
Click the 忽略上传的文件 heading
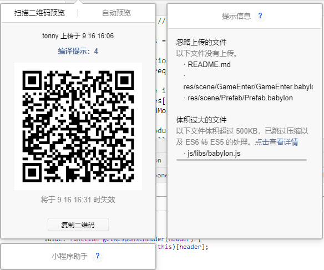[x=201, y=42]
